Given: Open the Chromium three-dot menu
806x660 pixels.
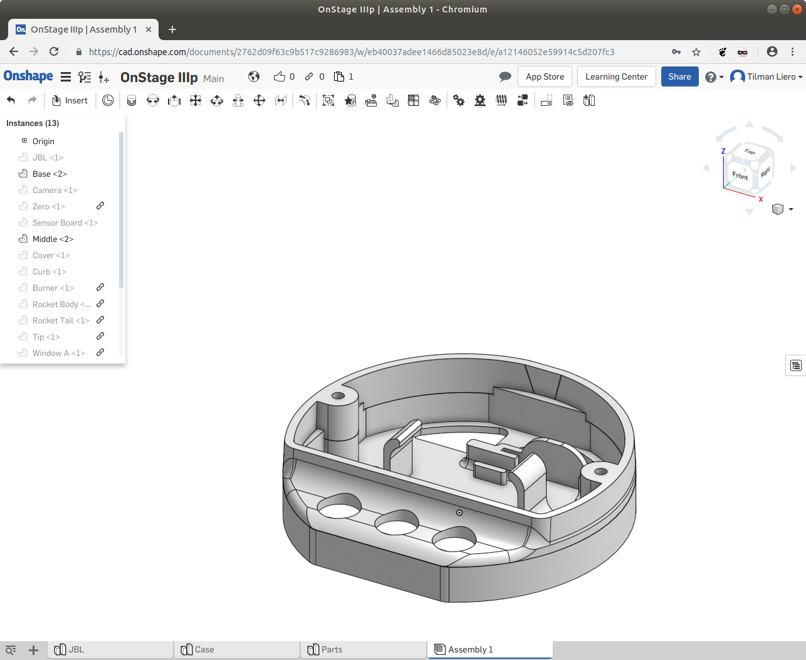Looking at the screenshot, I should pos(793,52).
